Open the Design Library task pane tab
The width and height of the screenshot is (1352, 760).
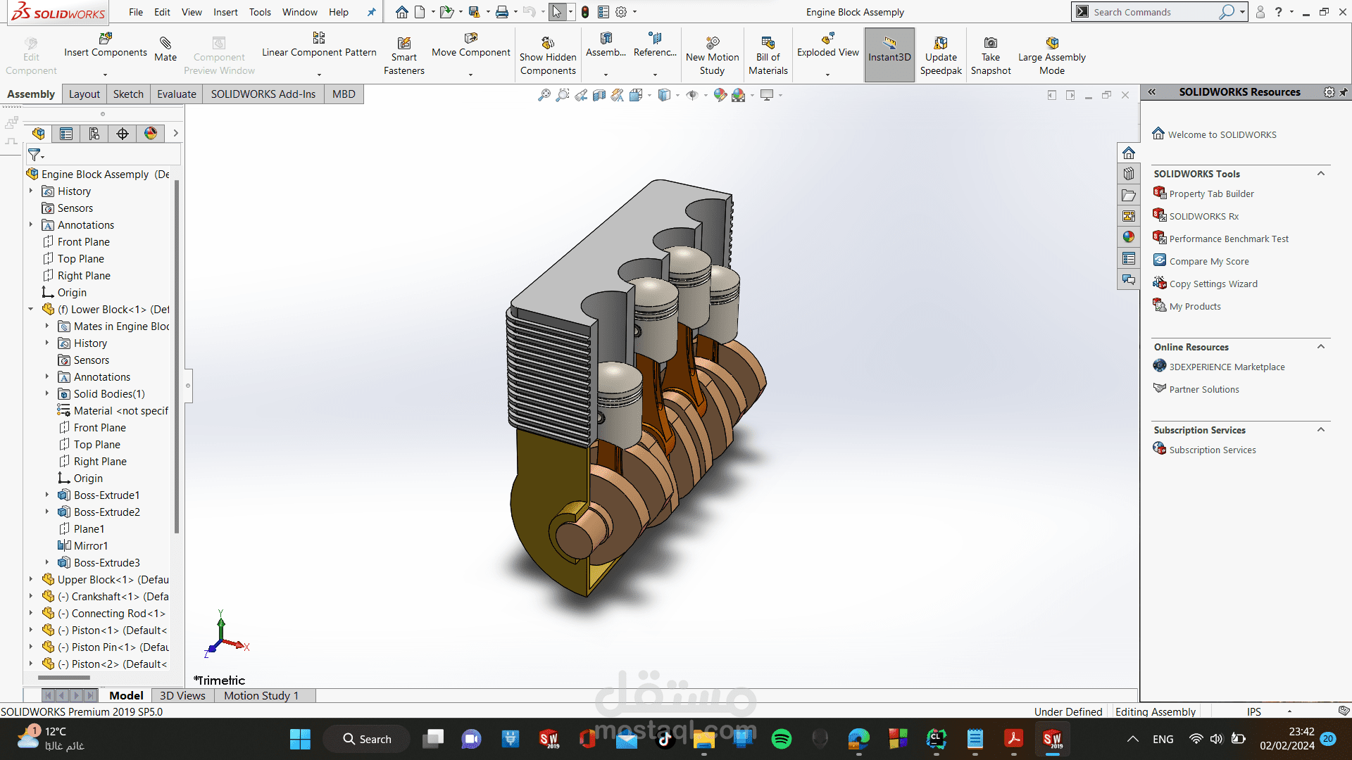[1129, 174]
